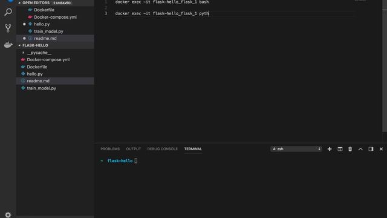Open train_model.py in Open Editors list
387x218 pixels.
click(48, 31)
